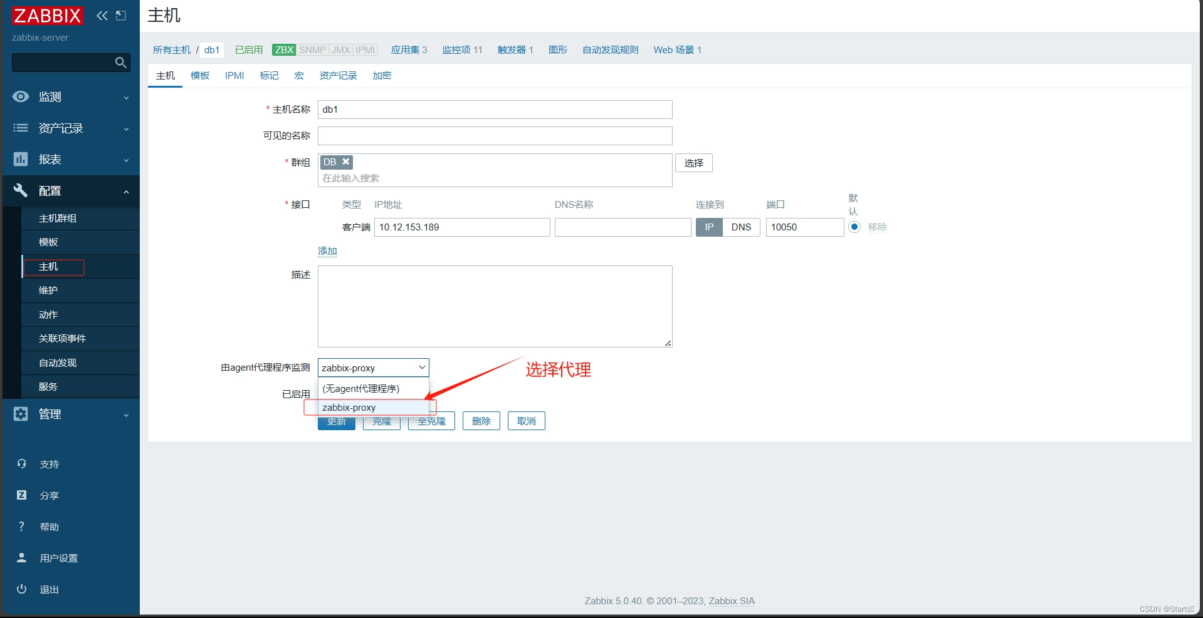1203x618 pixels.
Task: Collapse the sidebar with double-chevron icon
Action: [102, 16]
